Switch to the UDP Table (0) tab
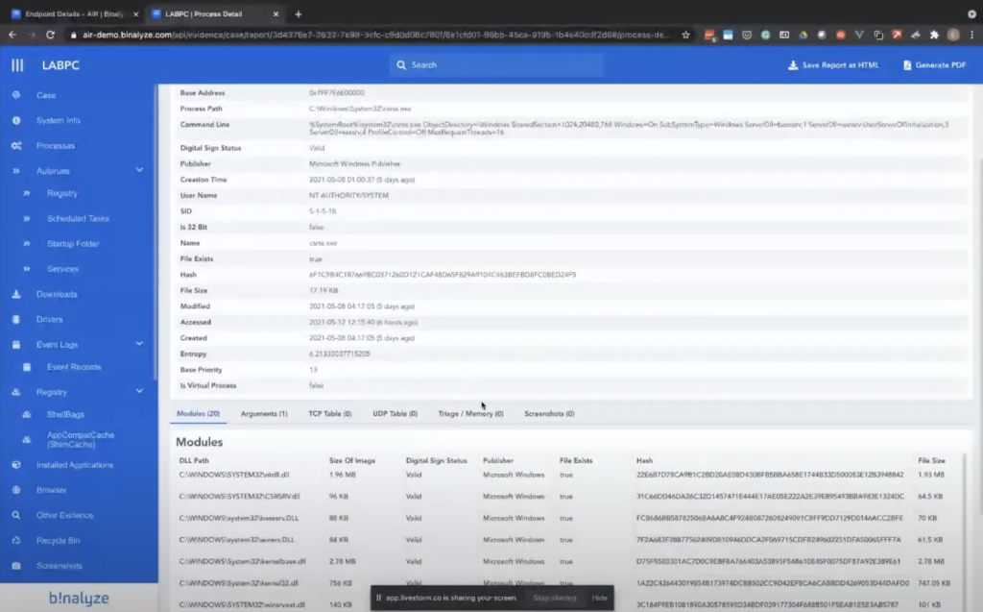Screen dimensions: 983x612 pos(395,414)
